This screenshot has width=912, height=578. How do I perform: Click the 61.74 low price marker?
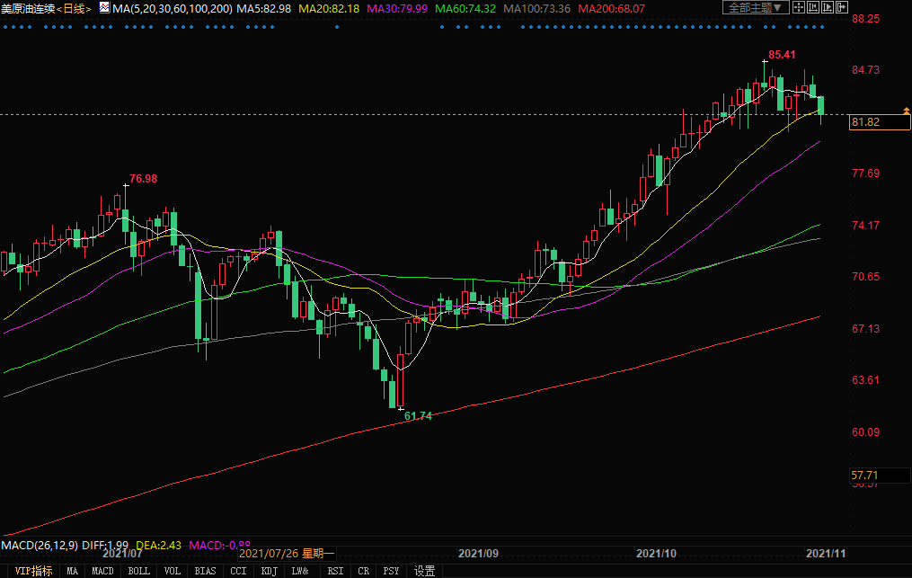pos(418,416)
